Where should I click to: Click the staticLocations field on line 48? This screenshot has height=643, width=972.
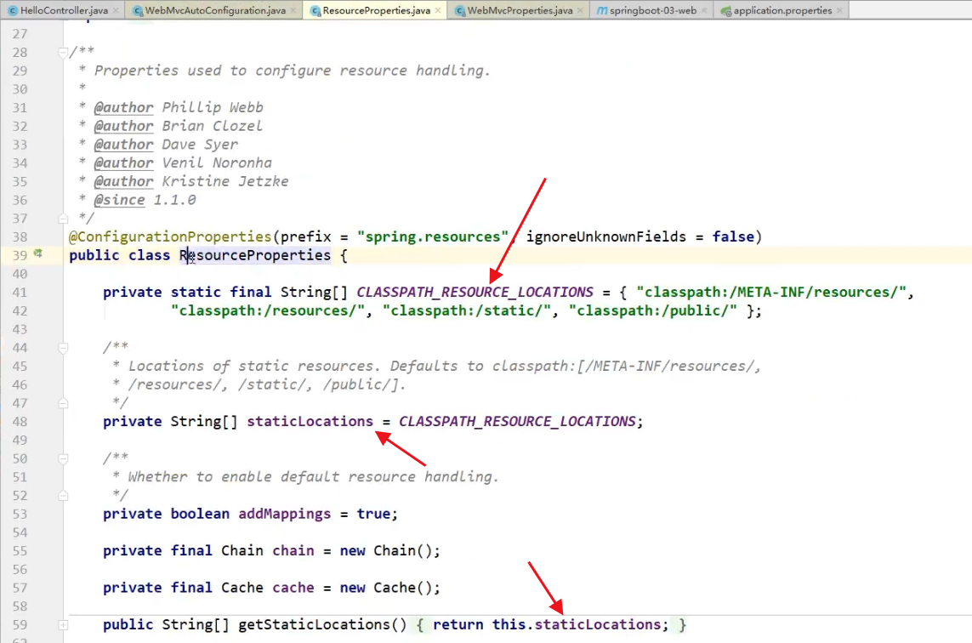(310, 422)
